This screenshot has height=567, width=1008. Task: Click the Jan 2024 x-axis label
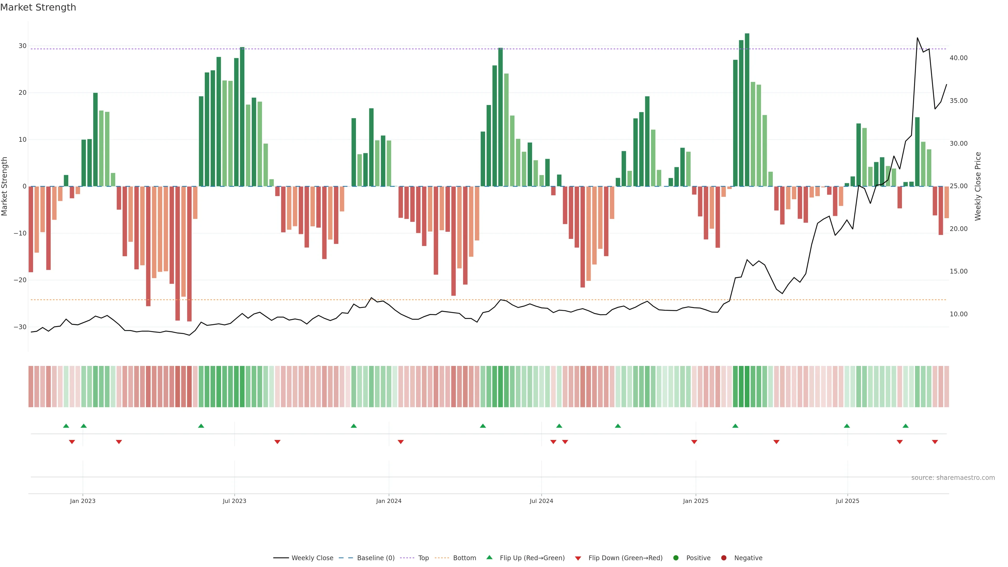(388, 501)
